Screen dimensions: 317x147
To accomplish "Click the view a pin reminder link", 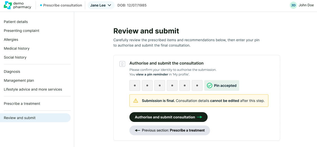I will [152, 74].
